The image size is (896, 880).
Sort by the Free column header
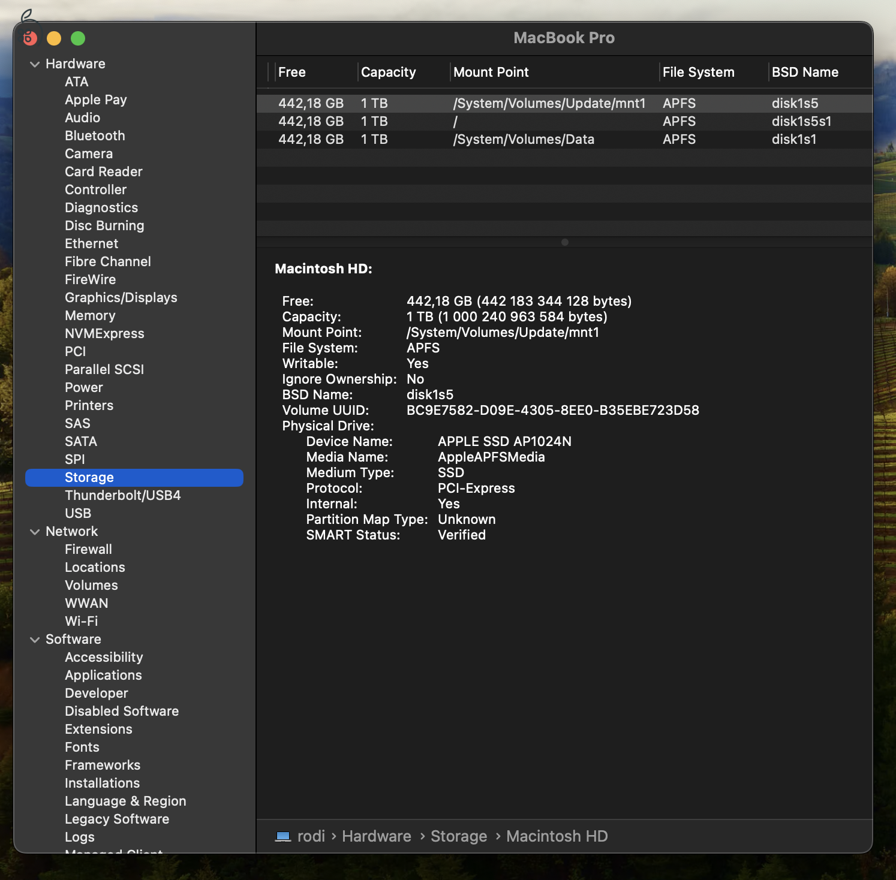point(292,72)
